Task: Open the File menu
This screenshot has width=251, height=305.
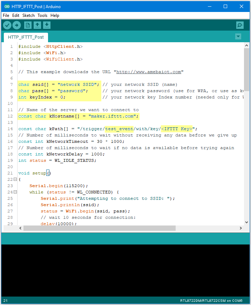Action: 6,15
